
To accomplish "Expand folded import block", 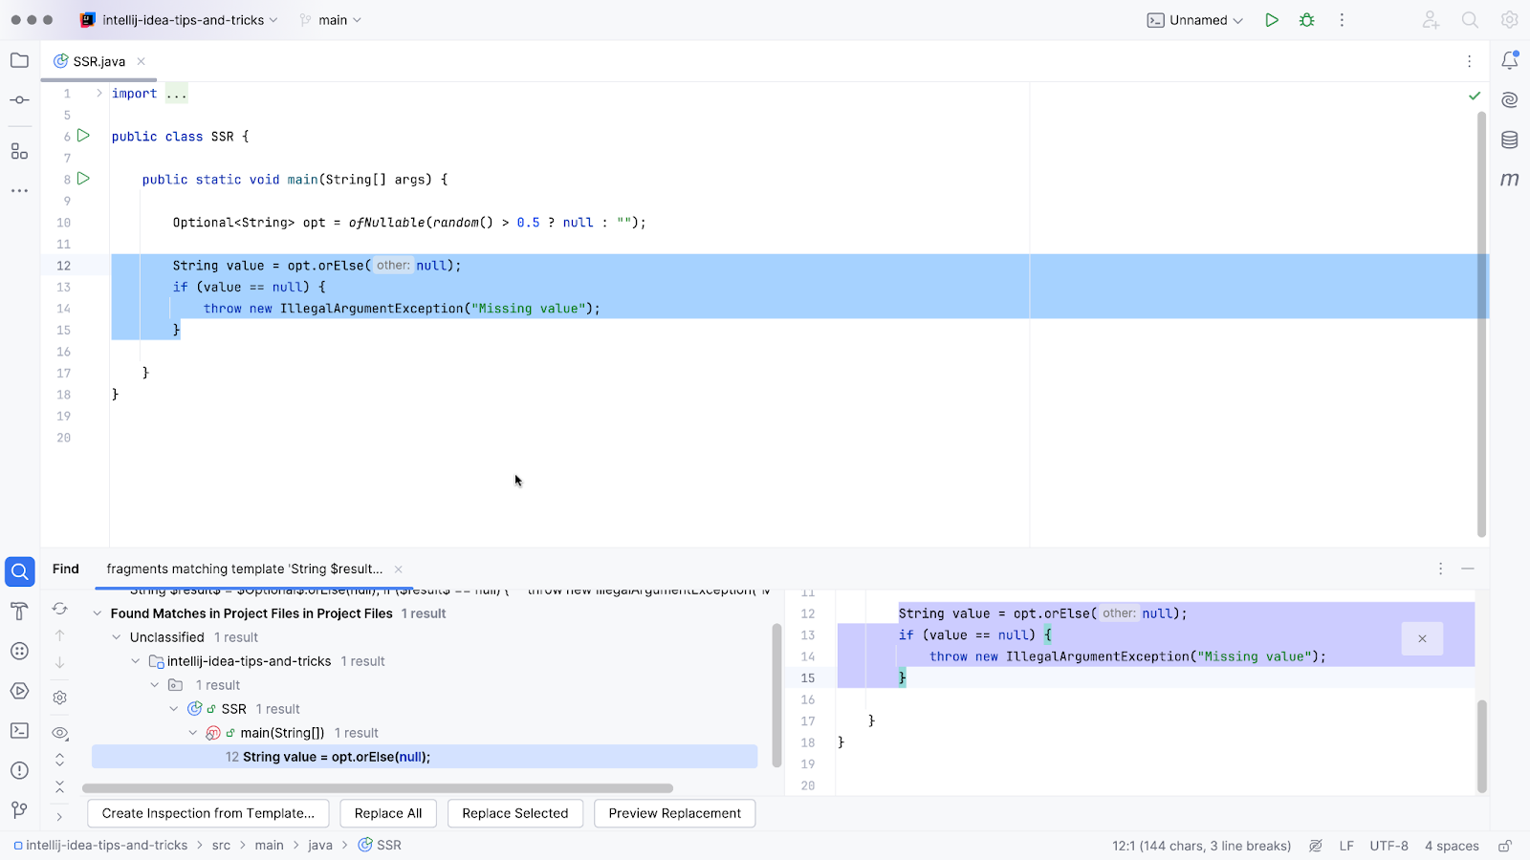I will coord(98,93).
